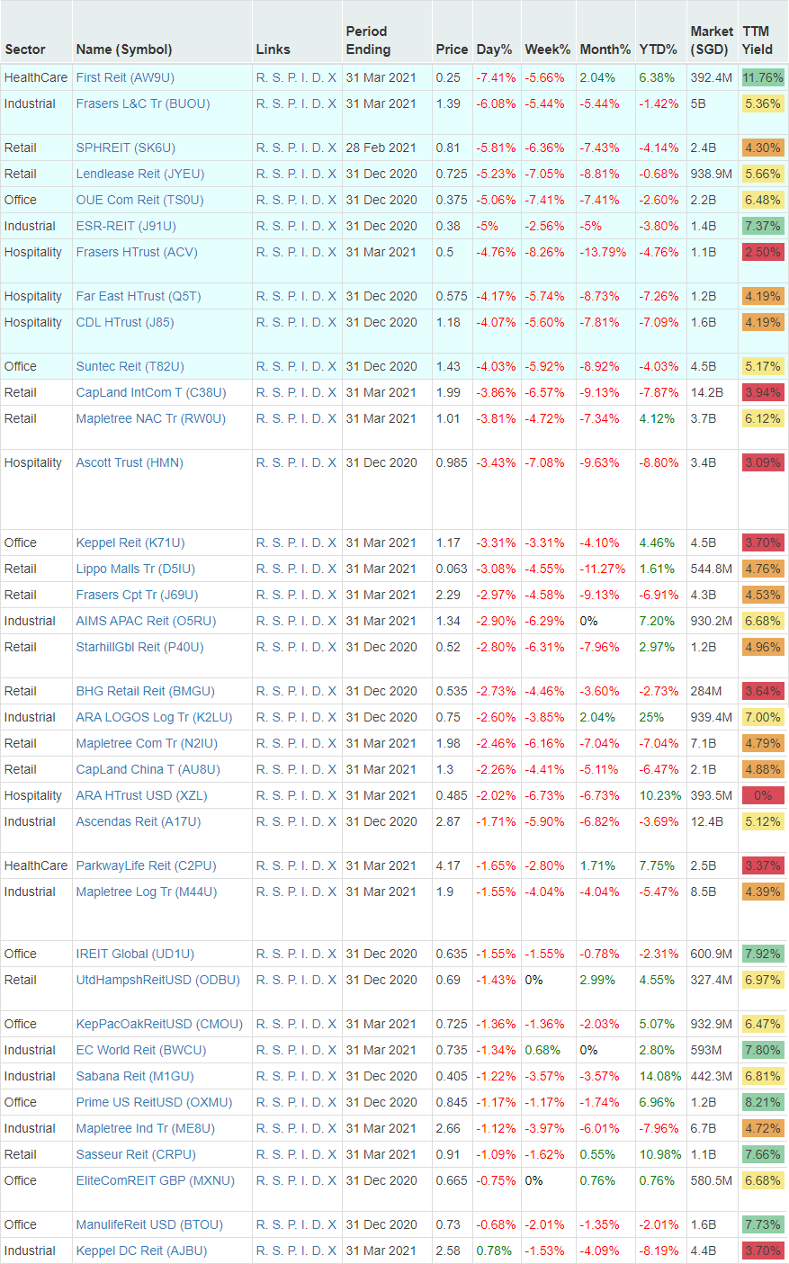
Task: Open the ARA LOGOS Log Tr (K2LU) link
Action: coord(154,717)
